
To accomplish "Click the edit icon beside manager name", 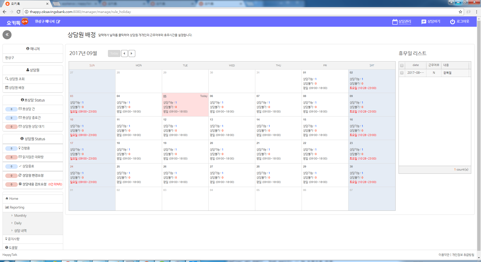I will (58, 22).
